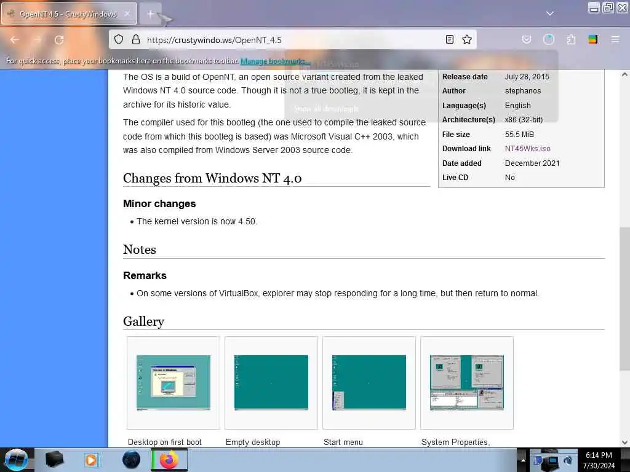Click the 'July 28, 2015' release date value
The height and width of the screenshot is (472, 630).
tap(527, 76)
